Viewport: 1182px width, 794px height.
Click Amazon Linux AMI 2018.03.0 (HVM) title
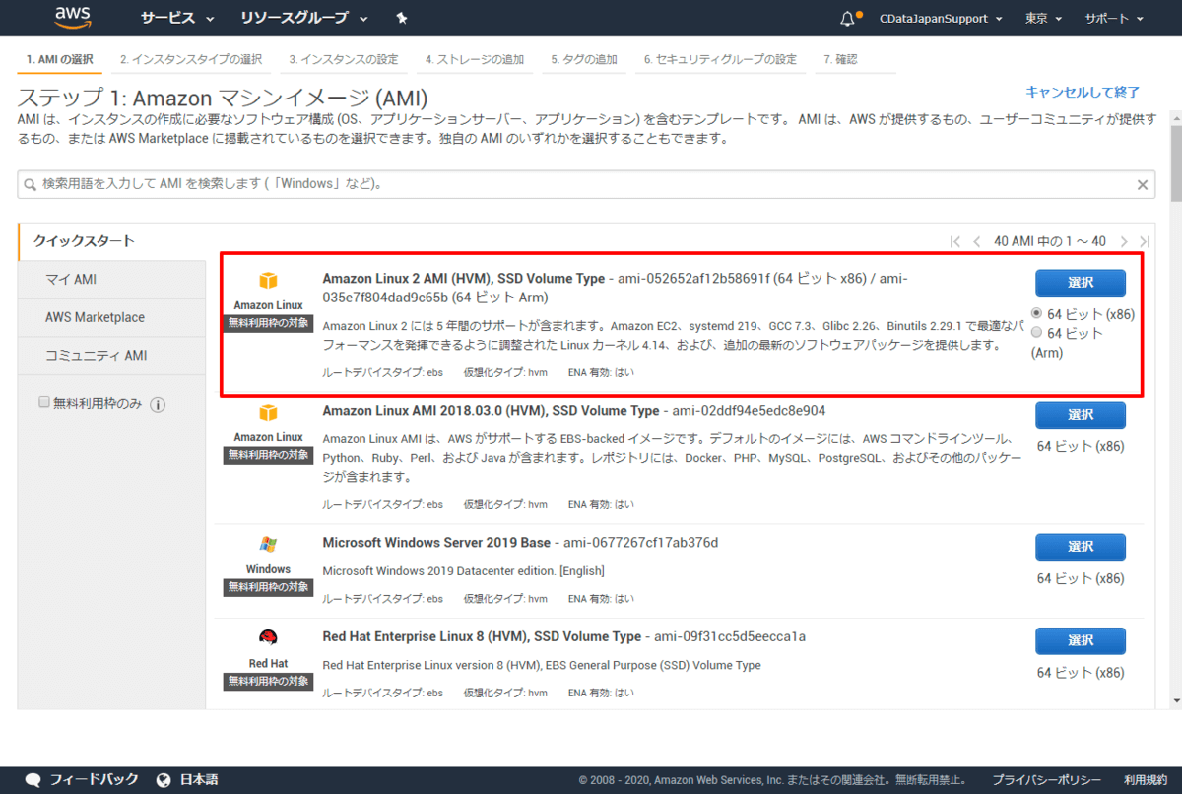tap(491, 410)
